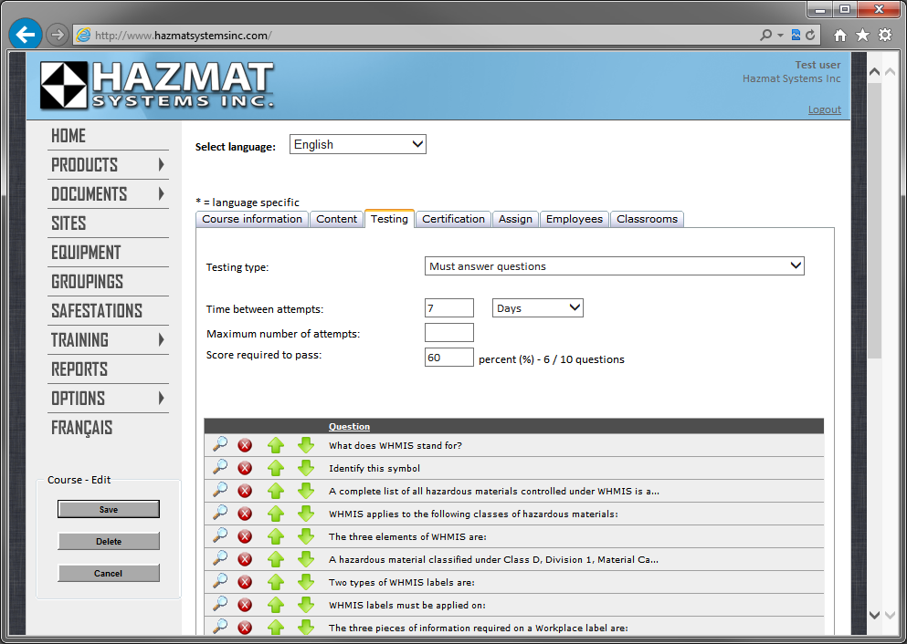Image resolution: width=907 pixels, height=644 pixels.
Task: Refresh the page in the address bar
Action: (x=810, y=35)
